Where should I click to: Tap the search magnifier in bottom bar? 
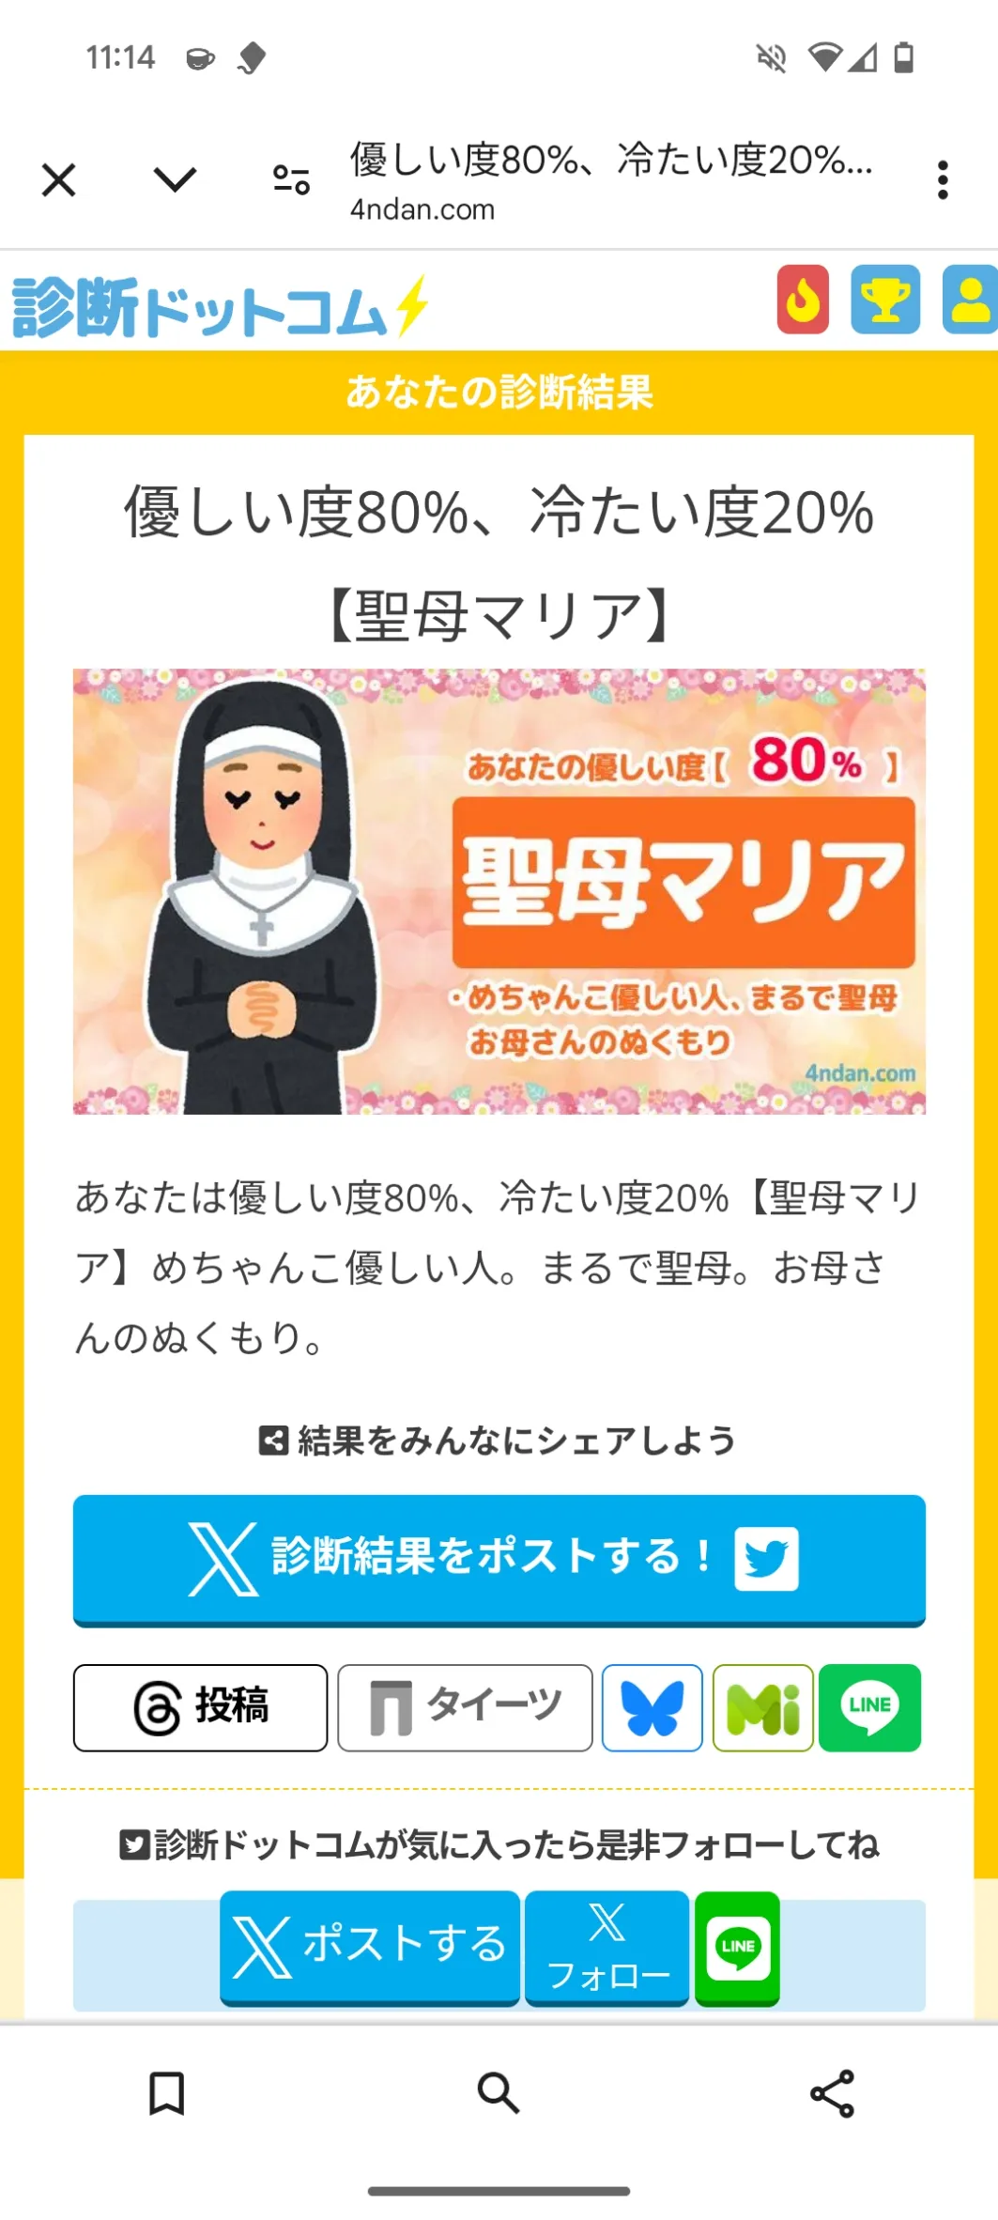pos(499,2093)
